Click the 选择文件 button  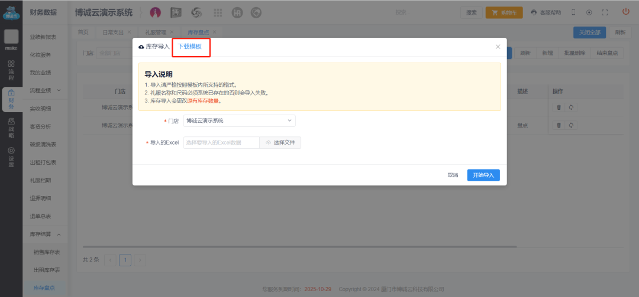(280, 142)
